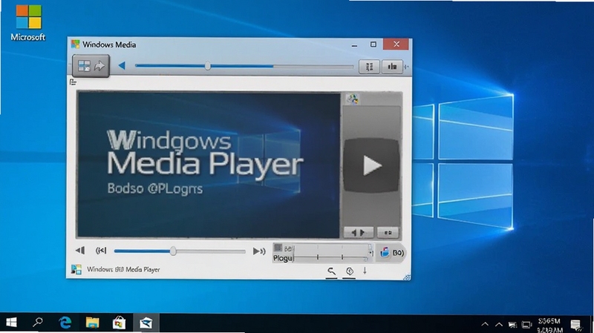Click the Windows Media title bar app icon

pyautogui.click(x=76, y=44)
